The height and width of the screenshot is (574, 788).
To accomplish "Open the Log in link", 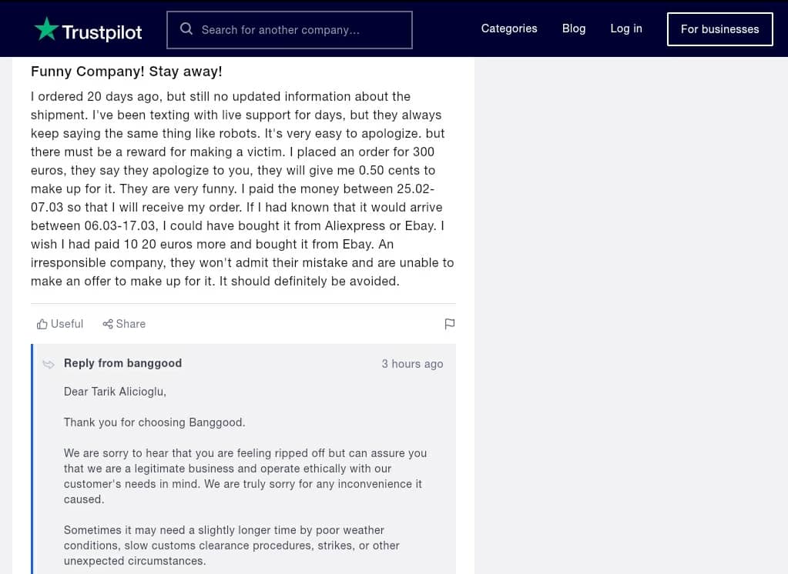I will tap(626, 28).
